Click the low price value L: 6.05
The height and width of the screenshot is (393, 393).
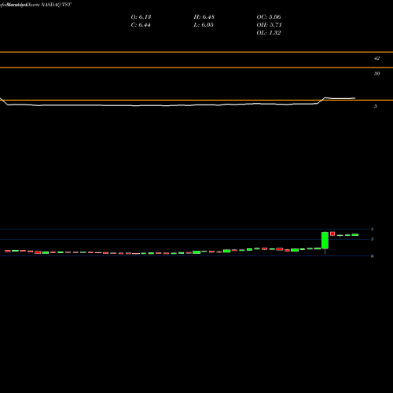click(204, 25)
